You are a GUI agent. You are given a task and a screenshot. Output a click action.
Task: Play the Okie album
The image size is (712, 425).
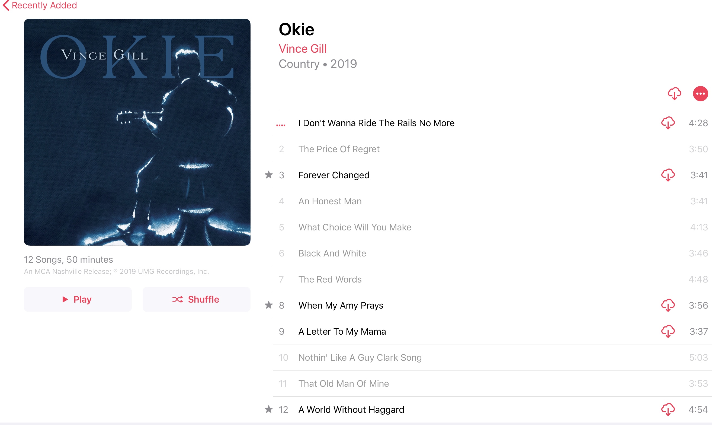tap(78, 299)
